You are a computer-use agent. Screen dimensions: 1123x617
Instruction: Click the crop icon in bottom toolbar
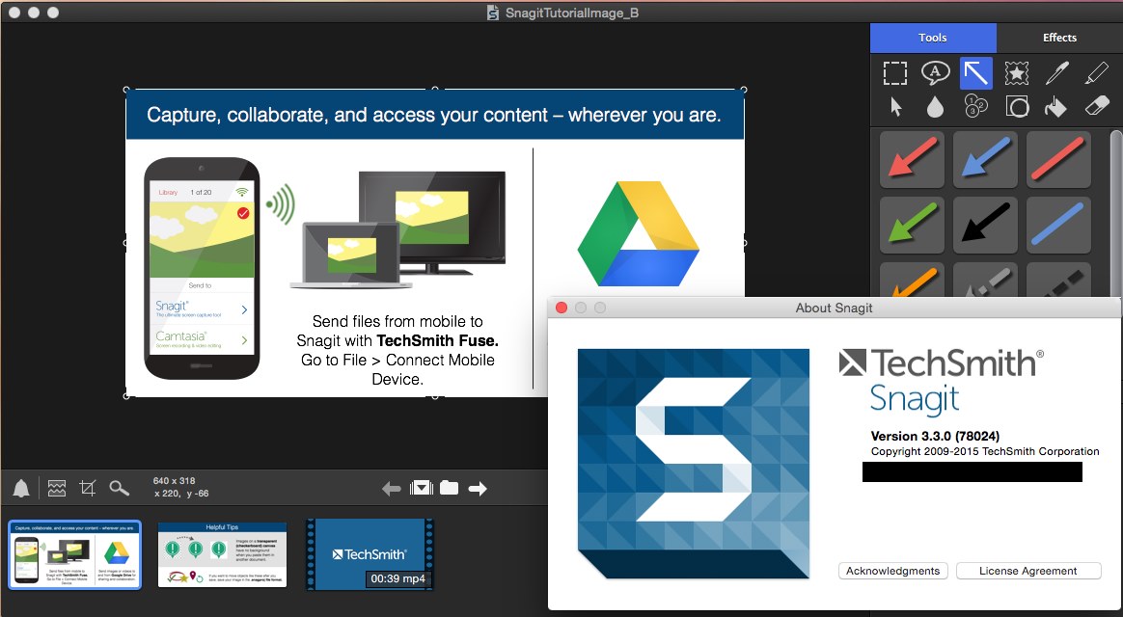tap(88, 488)
